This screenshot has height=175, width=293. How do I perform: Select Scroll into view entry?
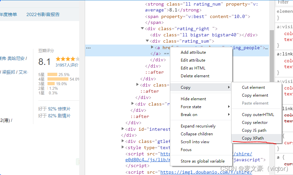pos(195,142)
